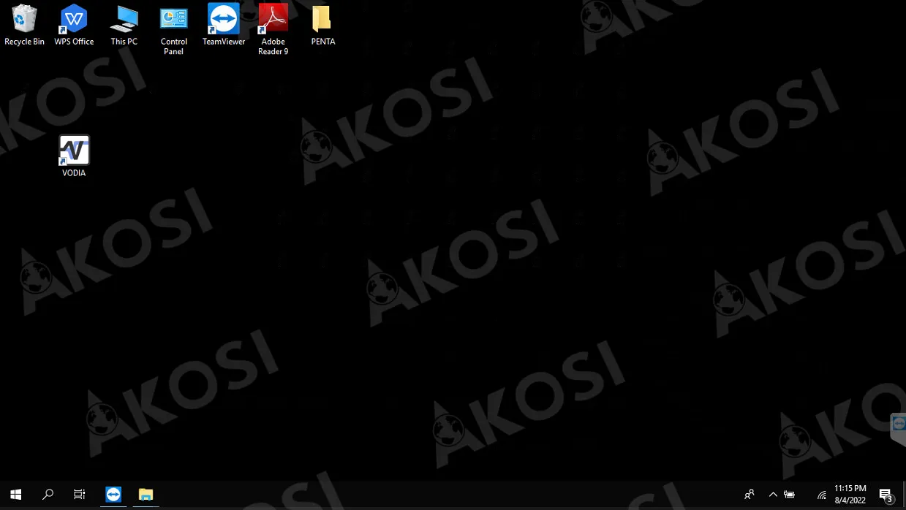Open Task View from the taskbar
The height and width of the screenshot is (510, 906).
click(x=80, y=495)
